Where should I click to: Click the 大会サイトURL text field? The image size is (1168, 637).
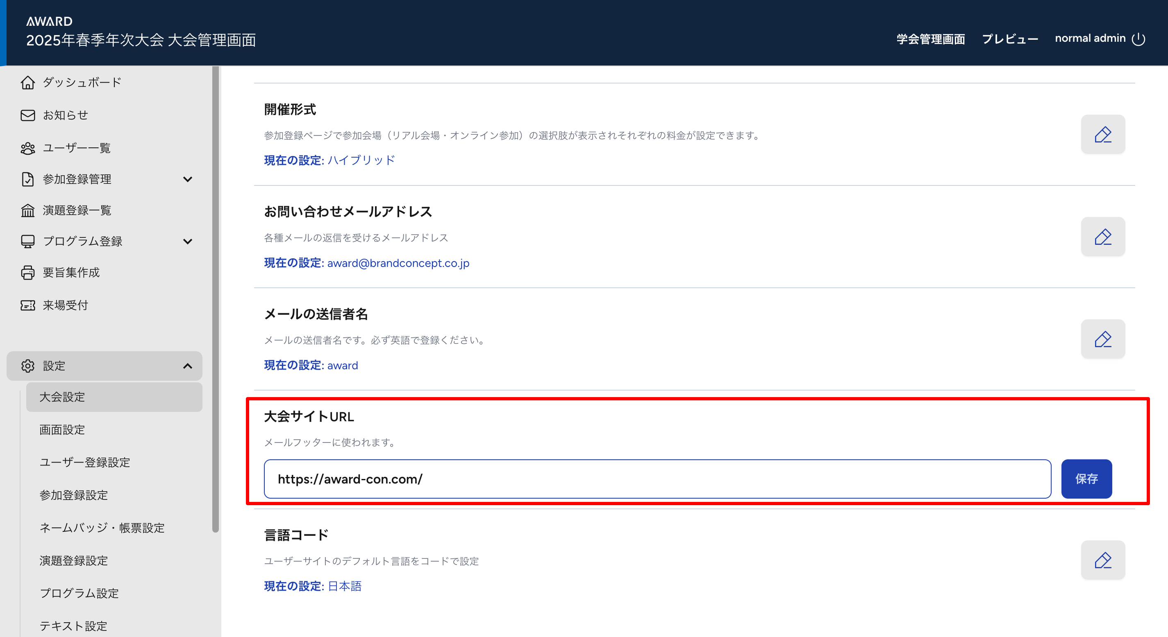pos(657,479)
